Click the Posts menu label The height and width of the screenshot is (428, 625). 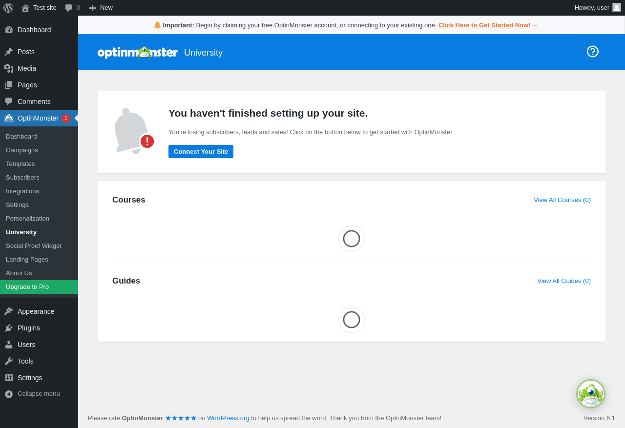pyautogui.click(x=26, y=52)
